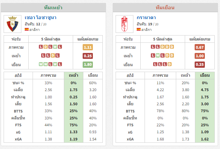Click the last D badge in Granada overall form
Screen dimensions: 220x149
(172, 47)
